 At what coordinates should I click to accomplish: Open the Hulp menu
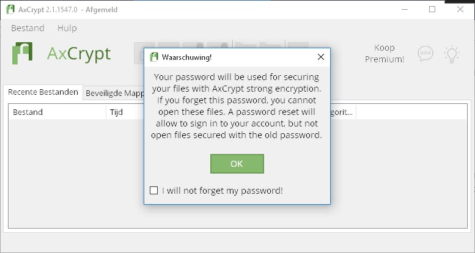click(x=67, y=28)
